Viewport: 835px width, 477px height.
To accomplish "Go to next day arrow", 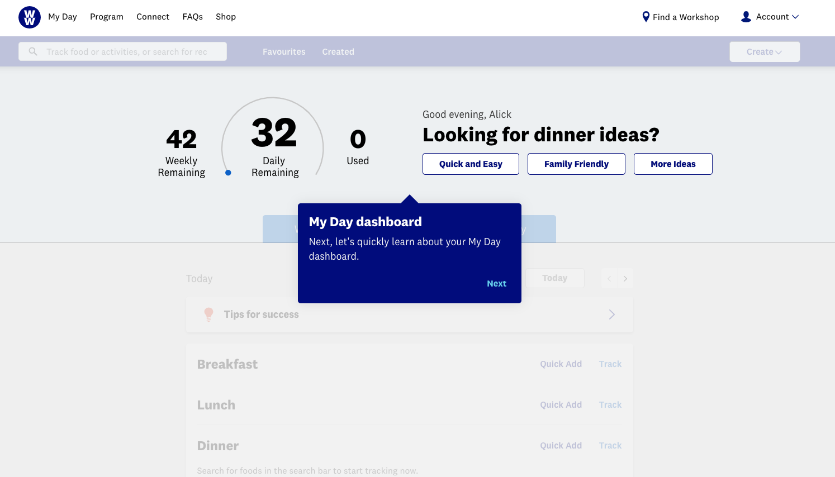I will coord(625,279).
